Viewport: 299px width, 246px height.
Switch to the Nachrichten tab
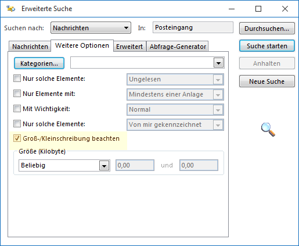[x=30, y=47]
